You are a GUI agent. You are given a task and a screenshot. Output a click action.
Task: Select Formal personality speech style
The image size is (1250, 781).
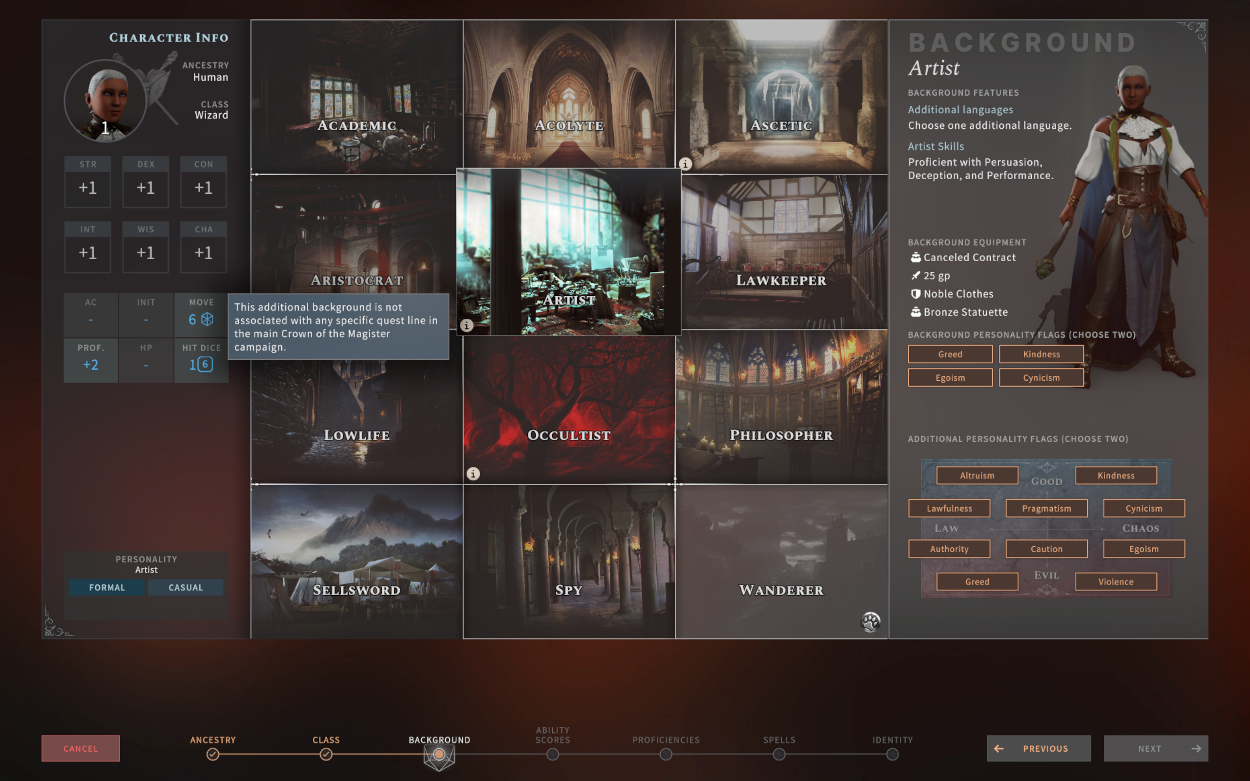107,587
